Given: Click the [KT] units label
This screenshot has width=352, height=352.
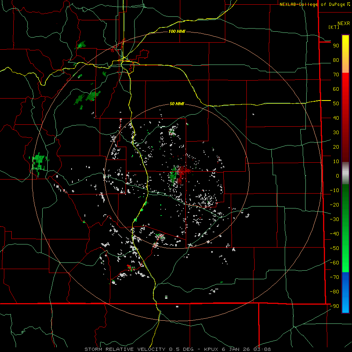Looking at the screenshot, I should (x=334, y=27).
